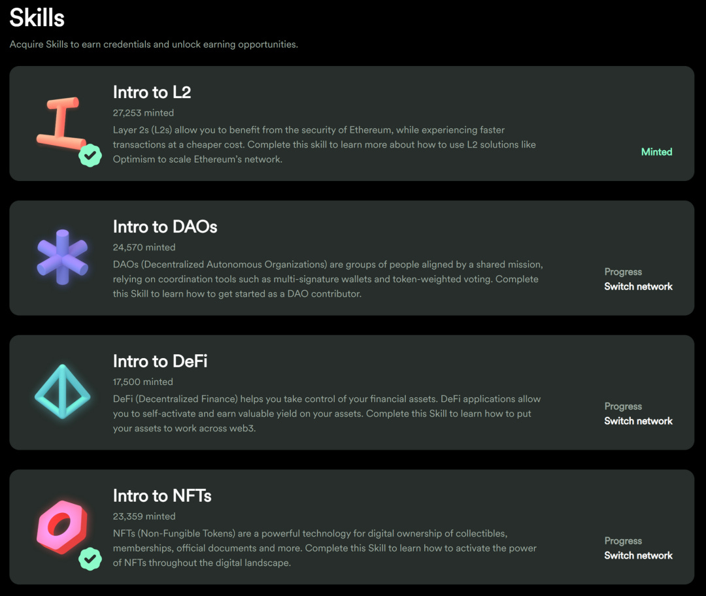This screenshot has width=706, height=596.
Task: Click the pink hexagon NFTs icon
Action: click(x=62, y=526)
